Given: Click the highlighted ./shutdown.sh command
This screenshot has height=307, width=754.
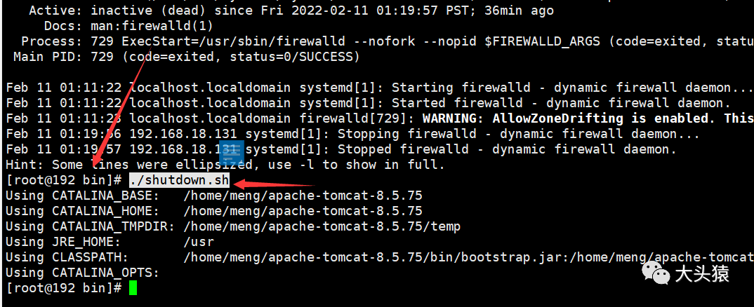Looking at the screenshot, I should tap(179, 180).
